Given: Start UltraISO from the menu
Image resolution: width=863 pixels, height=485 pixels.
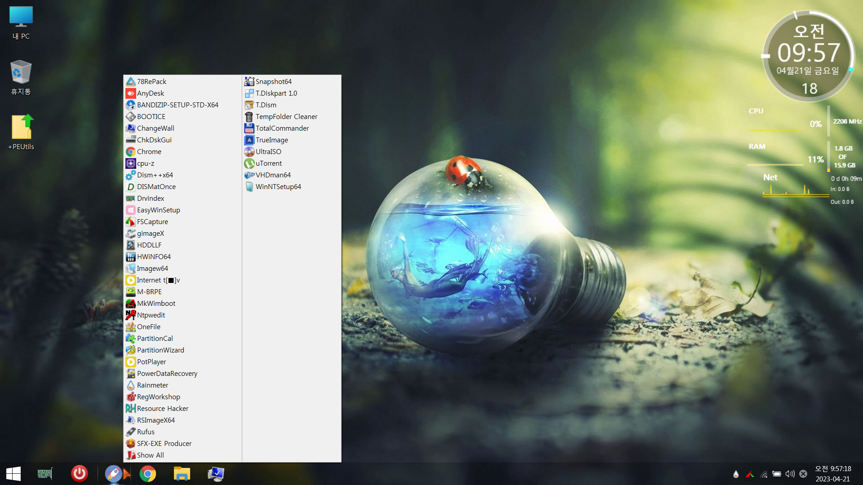Looking at the screenshot, I should click(292, 151).
